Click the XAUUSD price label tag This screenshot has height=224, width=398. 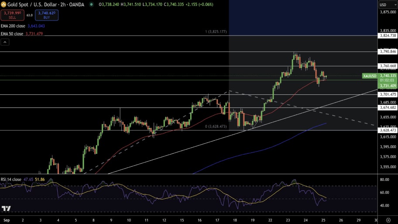369,76
